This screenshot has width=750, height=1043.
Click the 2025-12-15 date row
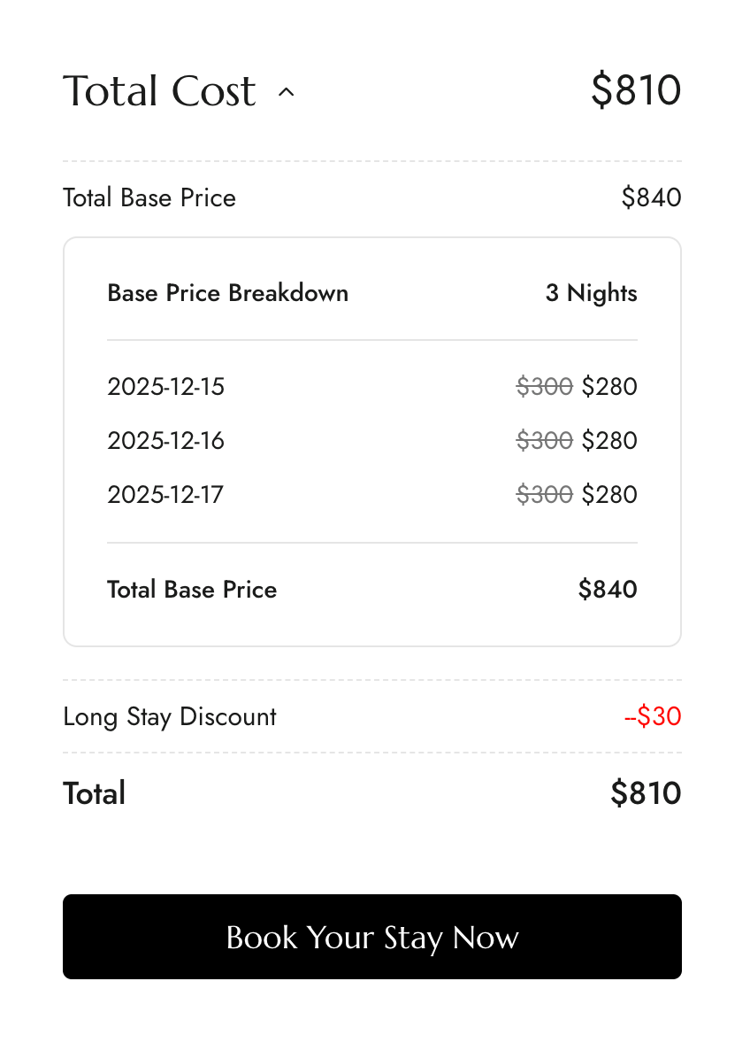(166, 387)
